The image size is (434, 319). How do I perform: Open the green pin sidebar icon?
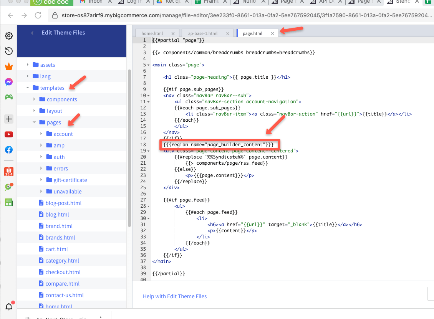pyautogui.click(x=9, y=187)
